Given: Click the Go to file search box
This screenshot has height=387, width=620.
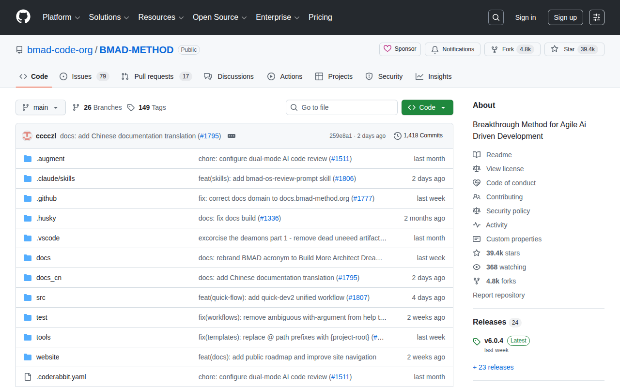Looking at the screenshot, I should click(341, 107).
